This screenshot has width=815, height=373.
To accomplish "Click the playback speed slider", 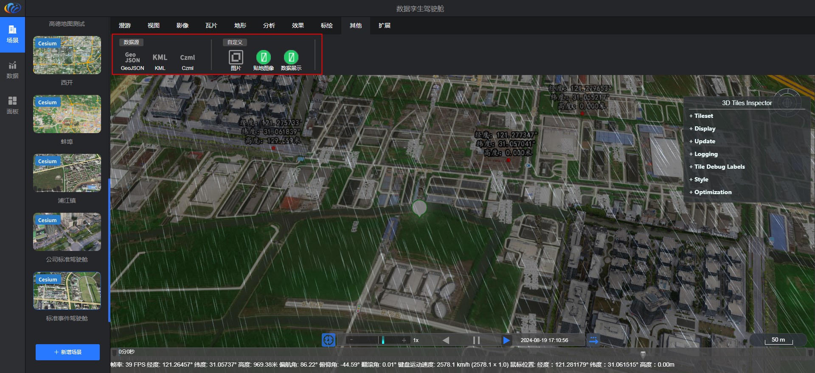I will click(x=377, y=340).
